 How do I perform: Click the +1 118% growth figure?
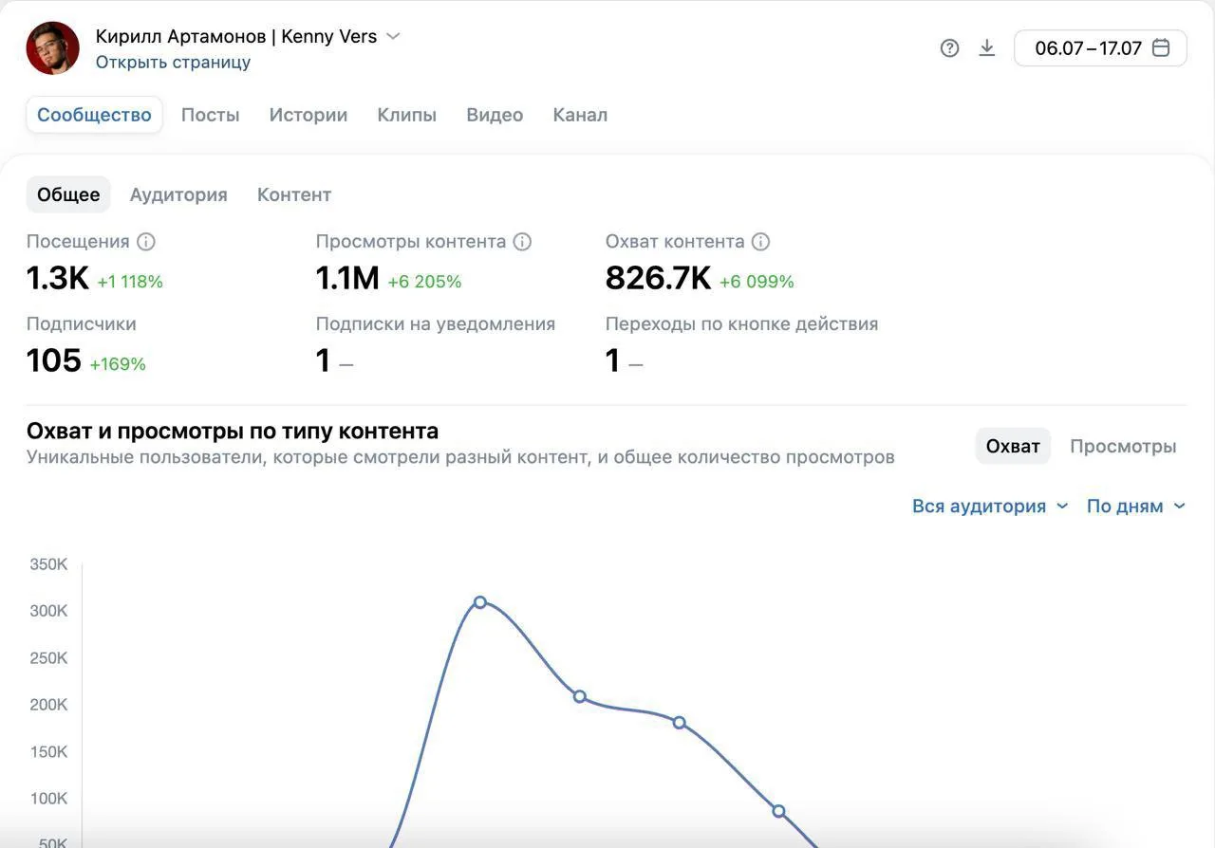(130, 282)
